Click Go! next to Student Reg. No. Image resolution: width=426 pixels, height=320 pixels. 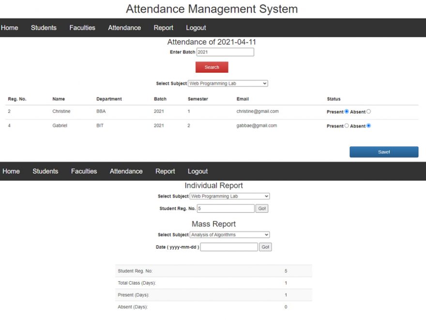[262, 208]
